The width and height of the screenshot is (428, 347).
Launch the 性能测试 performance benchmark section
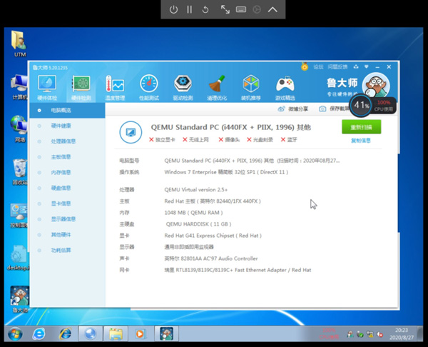149,87
